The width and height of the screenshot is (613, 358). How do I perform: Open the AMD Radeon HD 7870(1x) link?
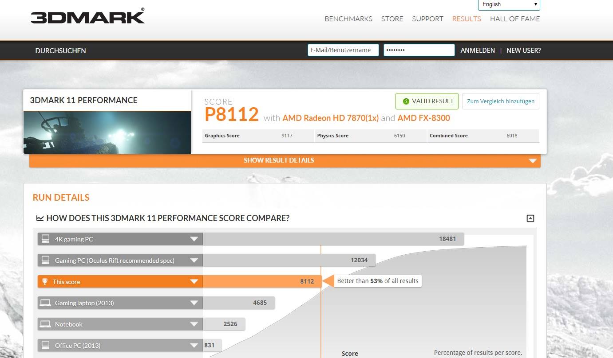tap(330, 118)
